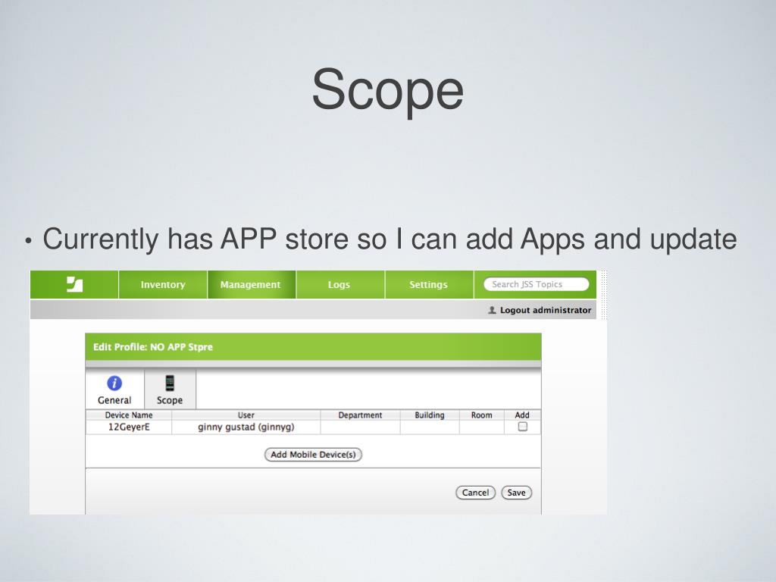Screen dimensions: 776x582
Task: Click the Edit Profile: NO APP Stpre header
Action: coord(313,347)
